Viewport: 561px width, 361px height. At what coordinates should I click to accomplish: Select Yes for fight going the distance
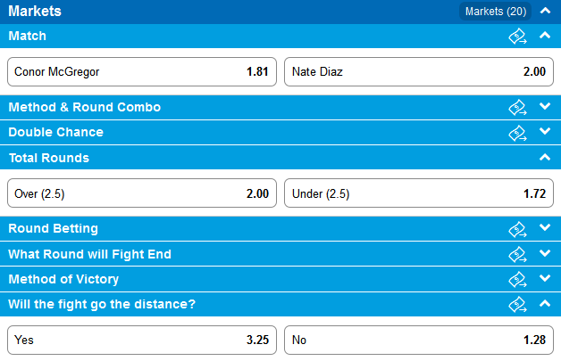[x=142, y=340]
